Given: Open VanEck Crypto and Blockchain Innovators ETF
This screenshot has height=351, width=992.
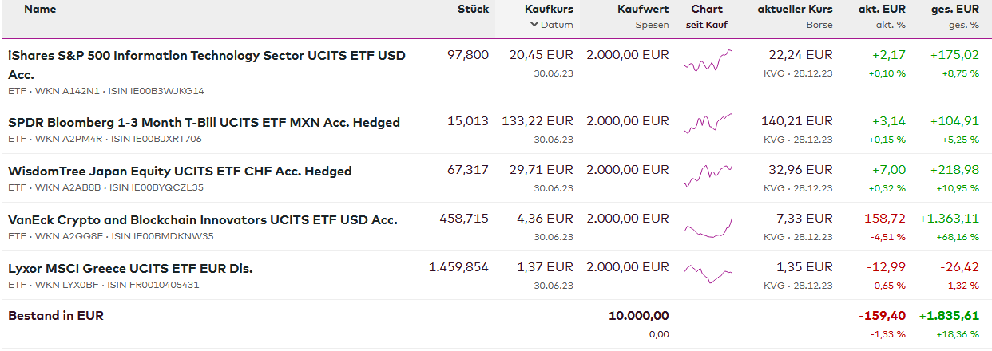Looking at the screenshot, I should coord(202,220).
